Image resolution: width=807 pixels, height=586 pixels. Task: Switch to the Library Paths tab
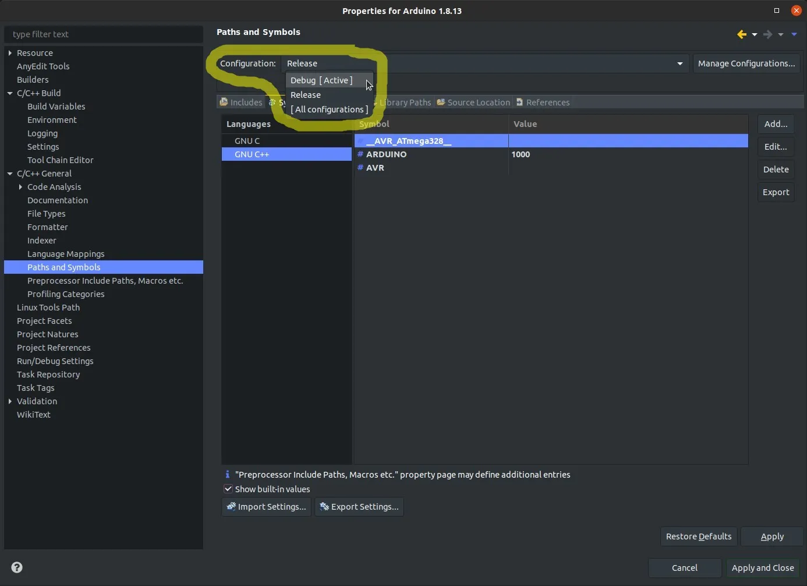[x=405, y=103]
